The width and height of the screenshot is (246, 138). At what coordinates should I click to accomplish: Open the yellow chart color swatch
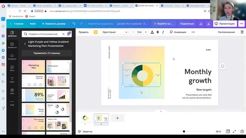coord(96,32)
